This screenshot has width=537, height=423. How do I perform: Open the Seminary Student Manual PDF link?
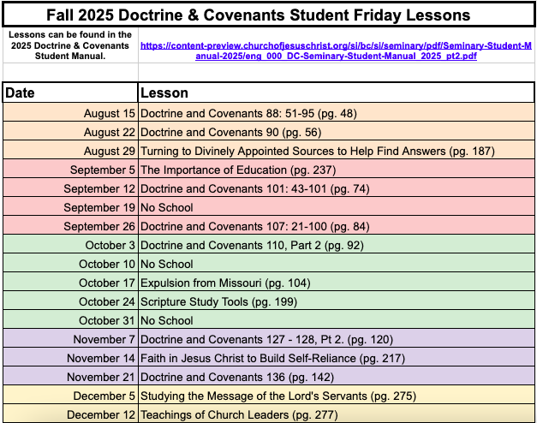(x=336, y=51)
